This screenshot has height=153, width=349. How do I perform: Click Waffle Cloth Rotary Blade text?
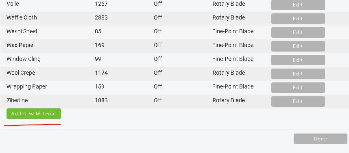[229, 17]
